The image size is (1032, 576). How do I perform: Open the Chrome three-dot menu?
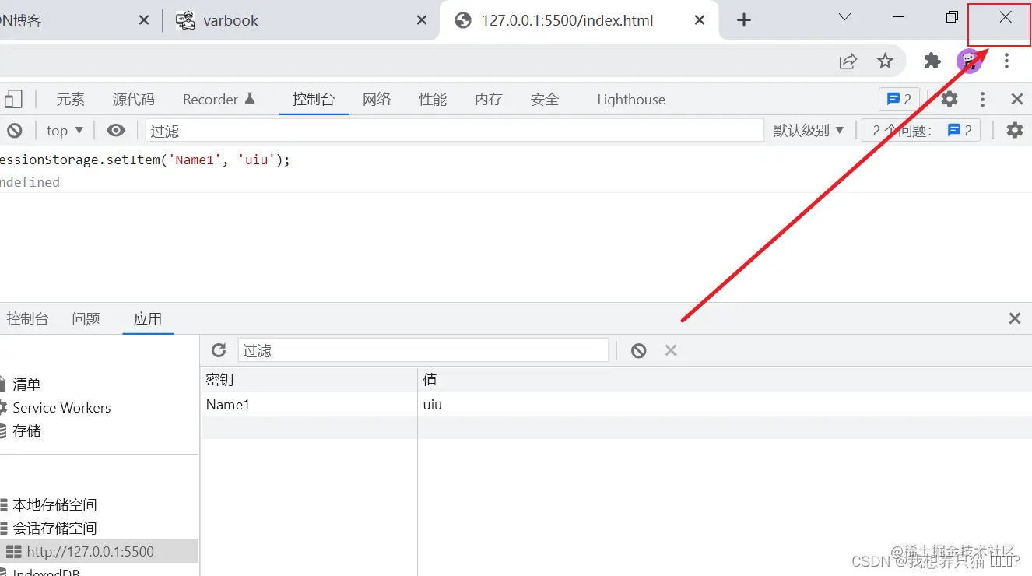click(1006, 61)
